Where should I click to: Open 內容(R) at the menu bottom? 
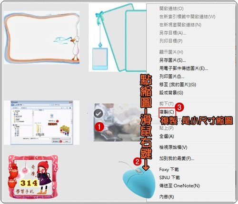(x=167, y=197)
